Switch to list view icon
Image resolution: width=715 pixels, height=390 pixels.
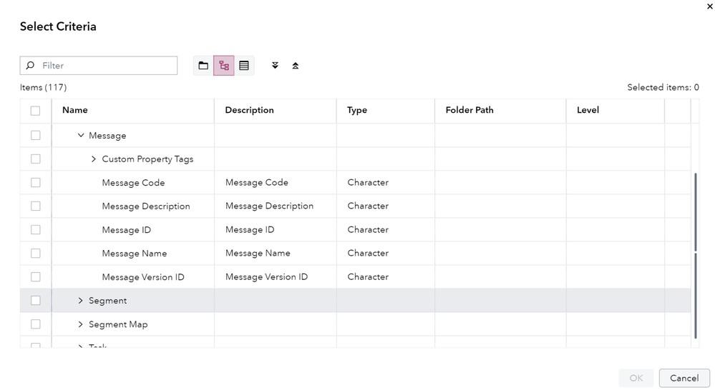tap(244, 66)
